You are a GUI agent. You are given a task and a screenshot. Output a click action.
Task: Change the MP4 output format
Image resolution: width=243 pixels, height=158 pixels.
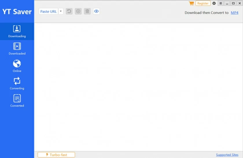click(234, 13)
